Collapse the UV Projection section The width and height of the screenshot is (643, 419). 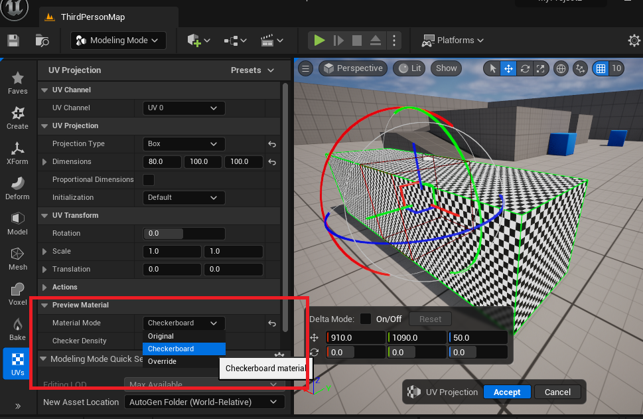(44, 126)
